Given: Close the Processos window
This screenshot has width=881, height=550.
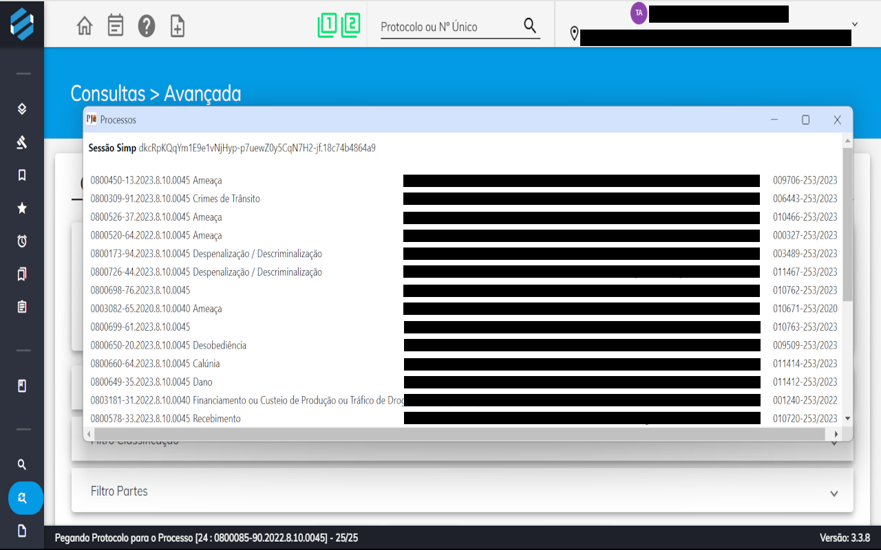Looking at the screenshot, I should (x=837, y=120).
